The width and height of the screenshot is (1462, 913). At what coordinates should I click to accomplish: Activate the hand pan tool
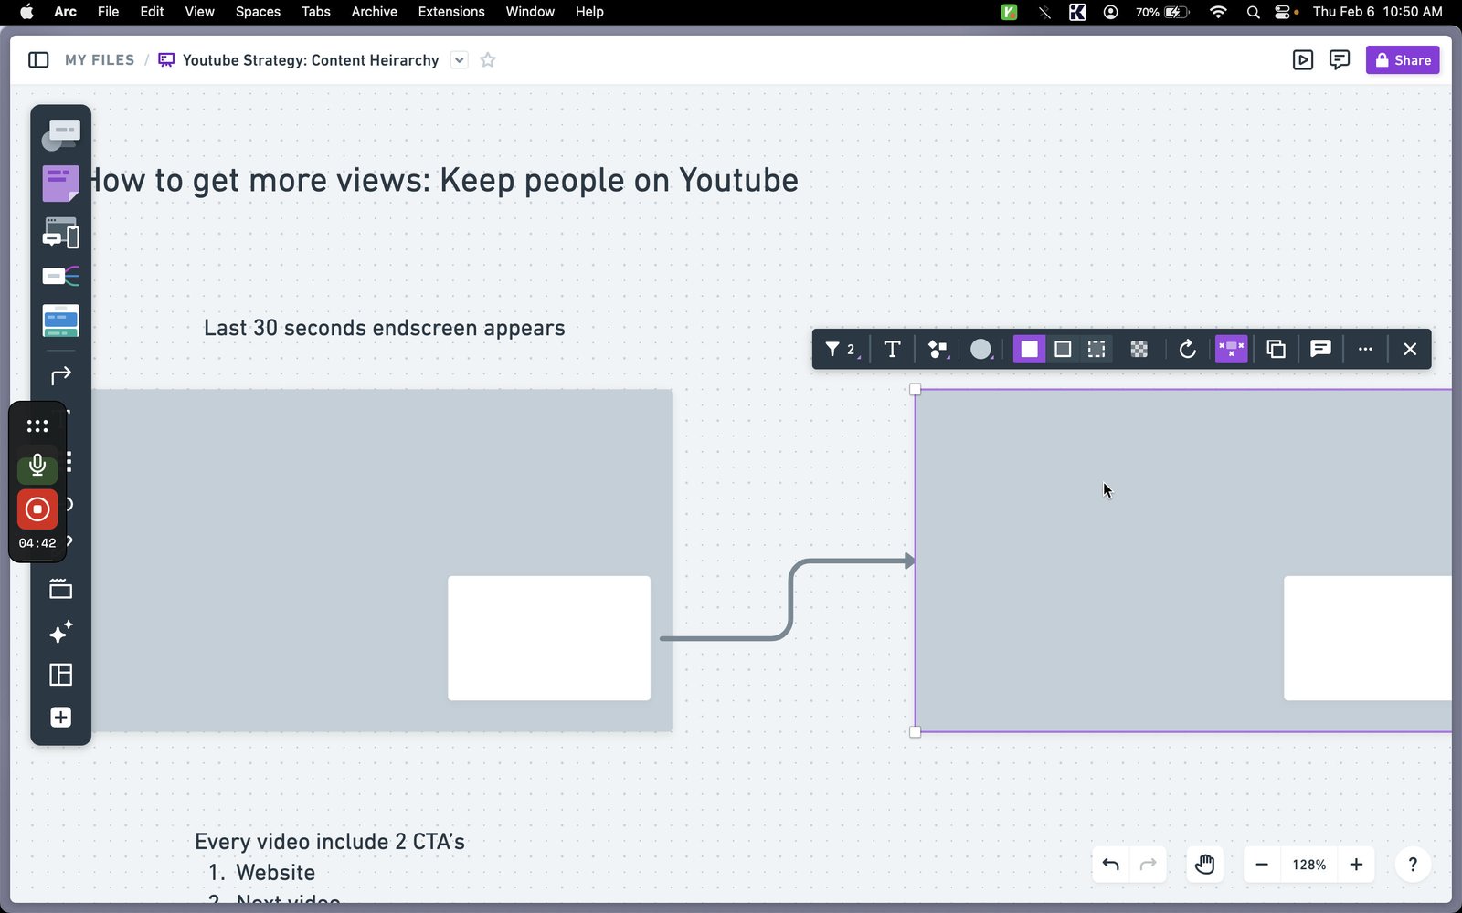click(x=1204, y=865)
